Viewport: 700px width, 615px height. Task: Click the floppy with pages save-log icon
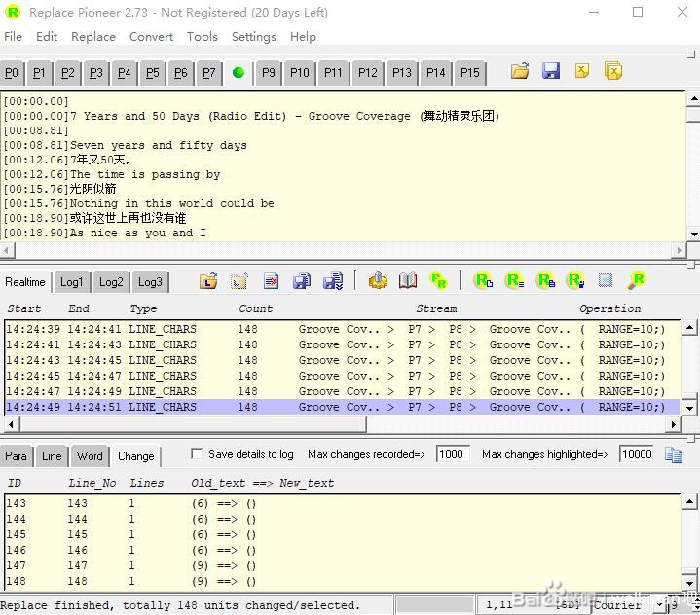pos(302,281)
